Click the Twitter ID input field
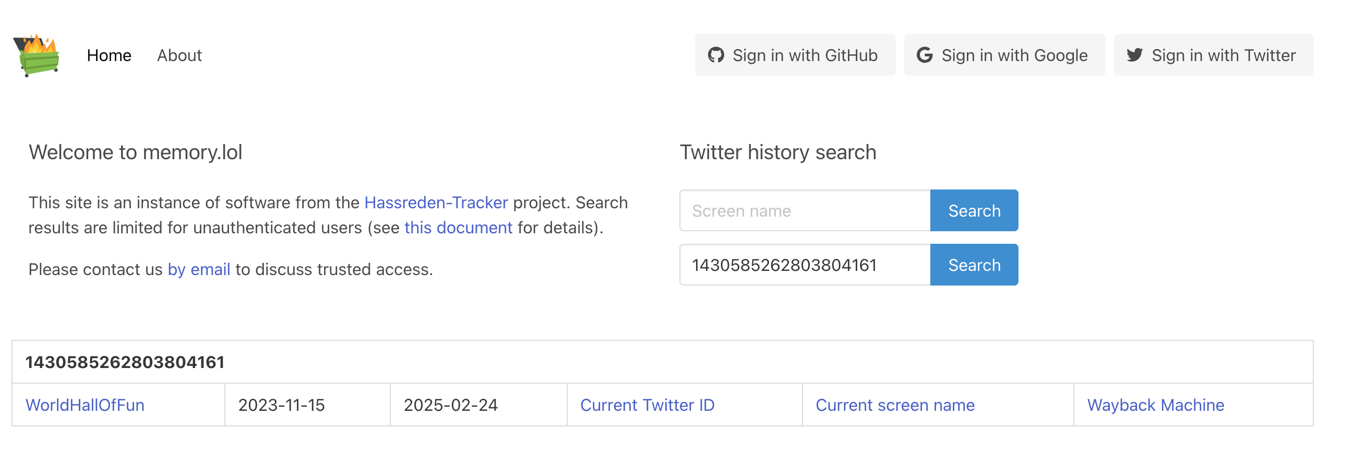This screenshot has width=1366, height=451. point(805,265)
